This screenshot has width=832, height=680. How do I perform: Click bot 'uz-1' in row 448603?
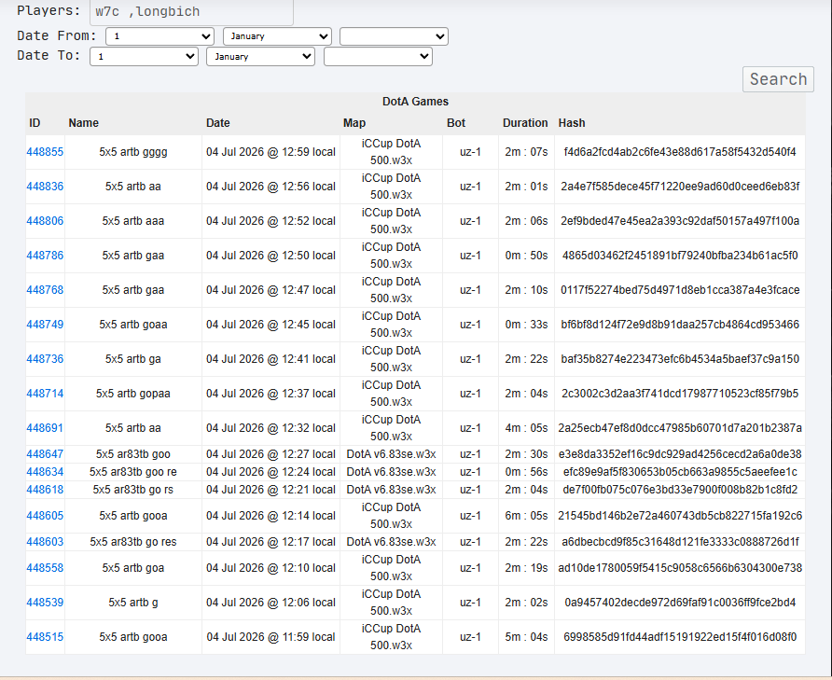tap(470, 542)
